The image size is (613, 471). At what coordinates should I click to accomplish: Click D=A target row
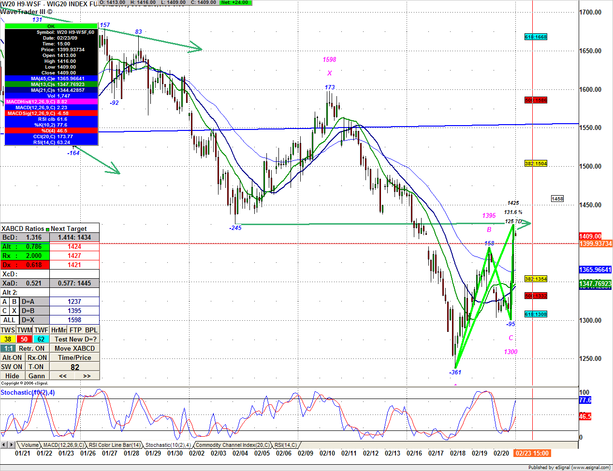(x=35, y=301)
